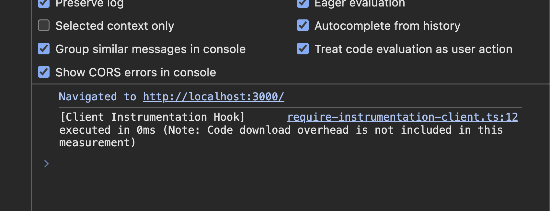Enable the Selected context only checkbox
Image resolution: width=550 pixels, height=211 pixels.
pyautogui.click(x=44, y=25)
